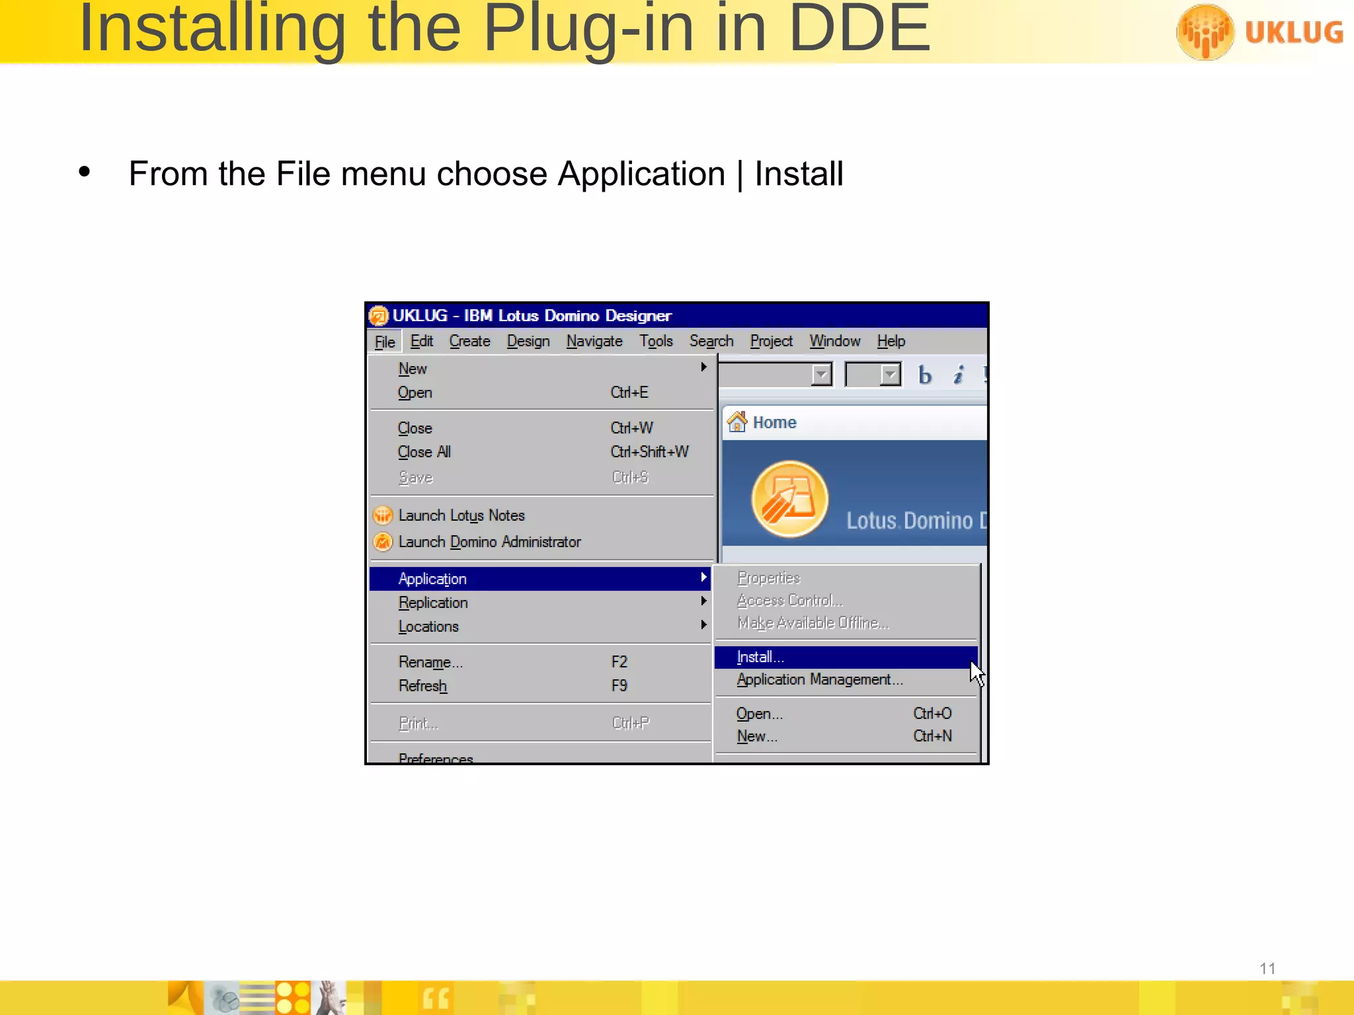Choose Close in the File menu
Screen dimensions: 1354x1015
click(x=541, y=428)
